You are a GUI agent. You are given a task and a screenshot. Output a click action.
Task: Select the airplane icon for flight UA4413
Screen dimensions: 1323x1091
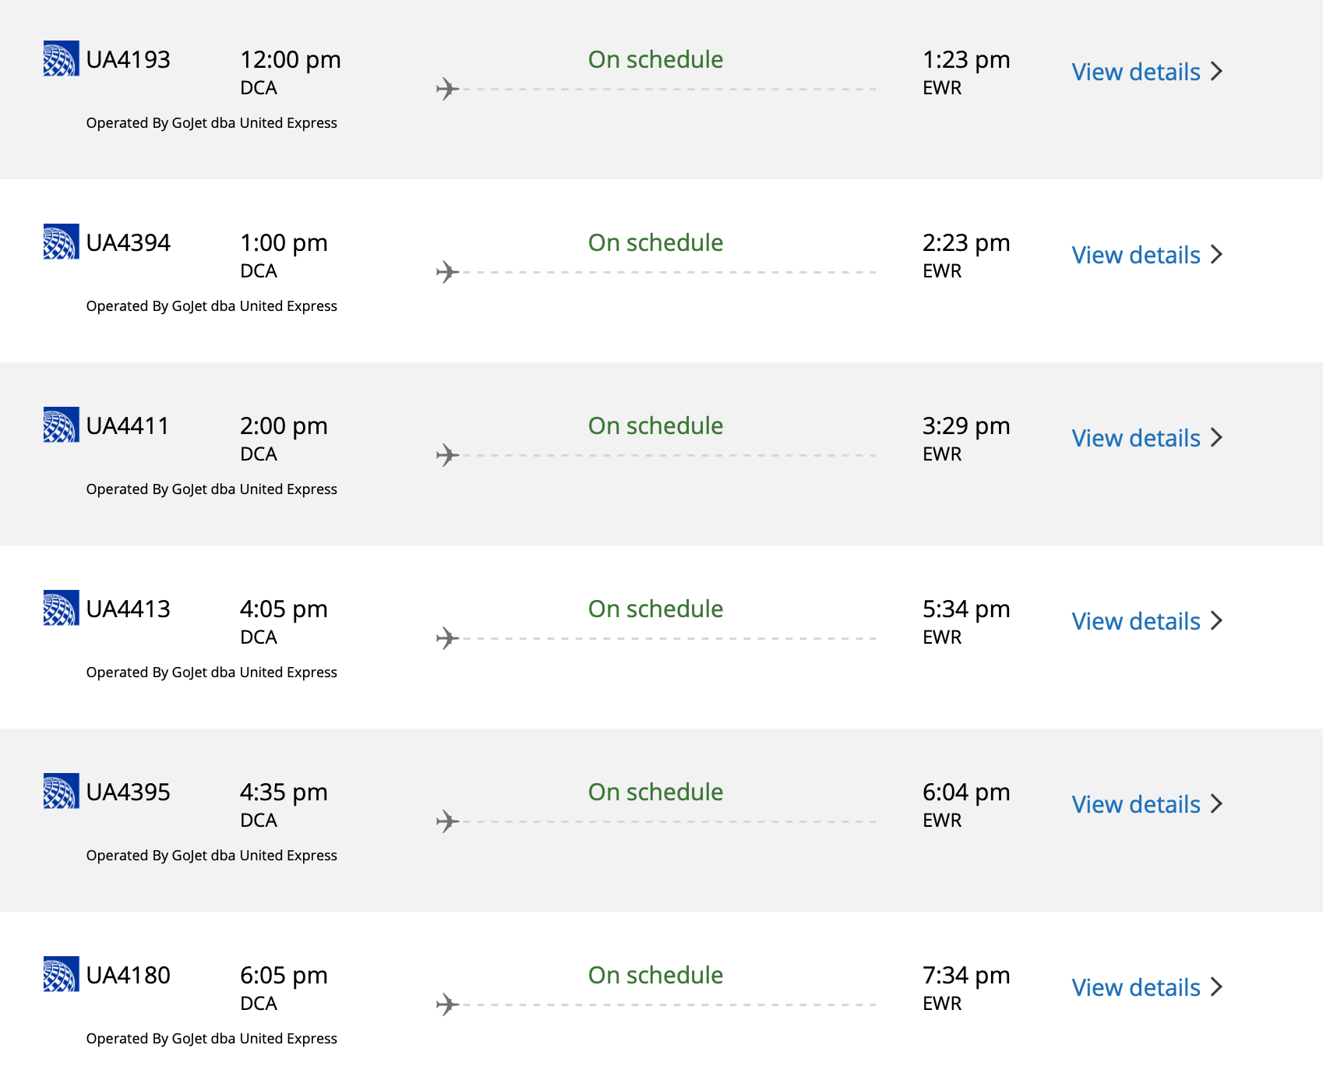(448, 637)
